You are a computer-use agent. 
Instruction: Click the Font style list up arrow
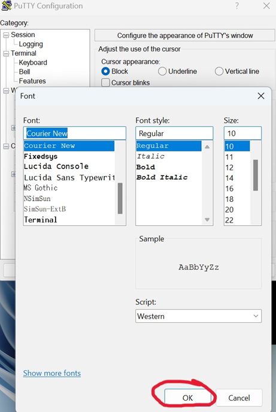pyautogui.click(x=207, y=147)
